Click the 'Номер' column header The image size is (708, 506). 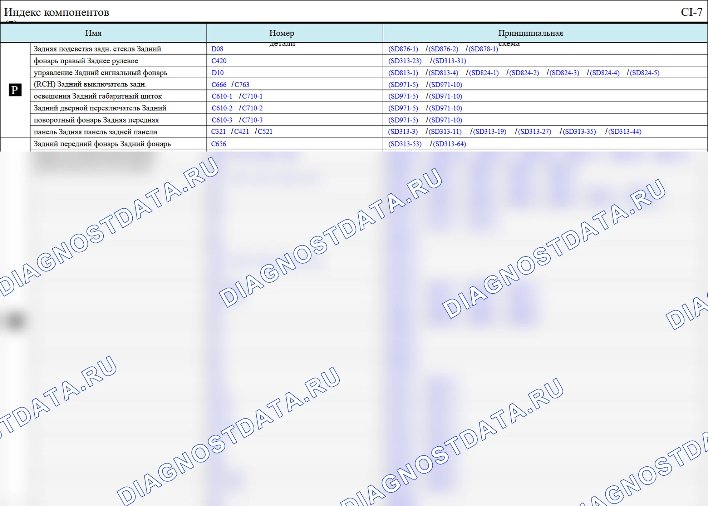click(282, 33)
